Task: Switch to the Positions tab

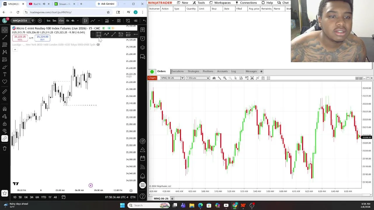Action: tap(208, 71)
